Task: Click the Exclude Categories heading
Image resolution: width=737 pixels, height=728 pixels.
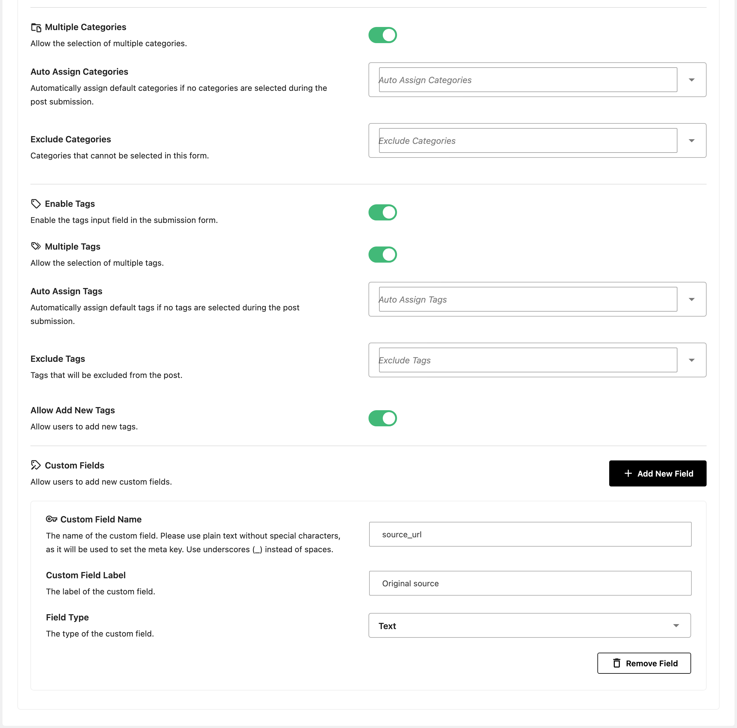Action: (71, 139)
